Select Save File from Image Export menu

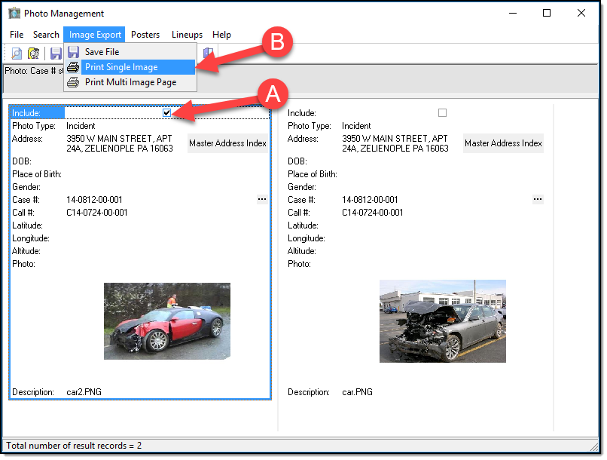102,52
